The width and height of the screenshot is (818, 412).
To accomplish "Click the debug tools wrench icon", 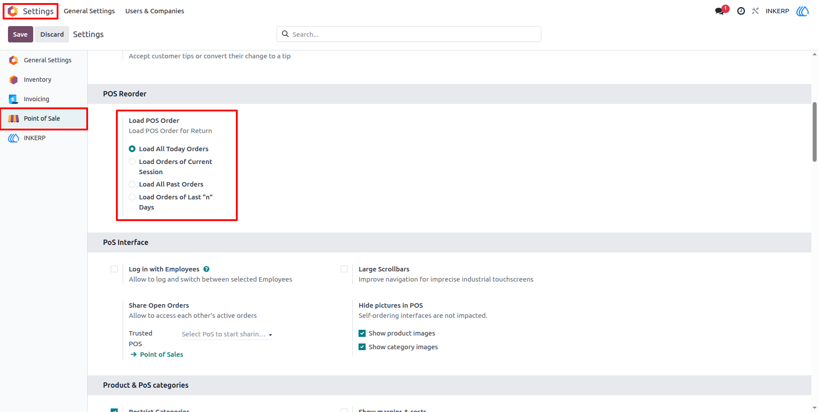I will pos(755,11).
